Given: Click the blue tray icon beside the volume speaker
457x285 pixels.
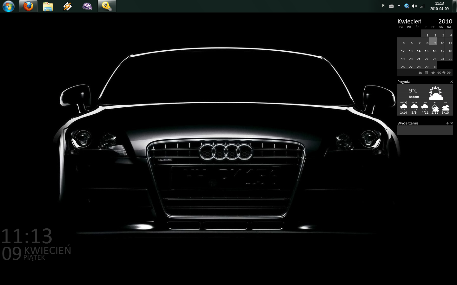Looking at the screenshot, I should [407, 6].
